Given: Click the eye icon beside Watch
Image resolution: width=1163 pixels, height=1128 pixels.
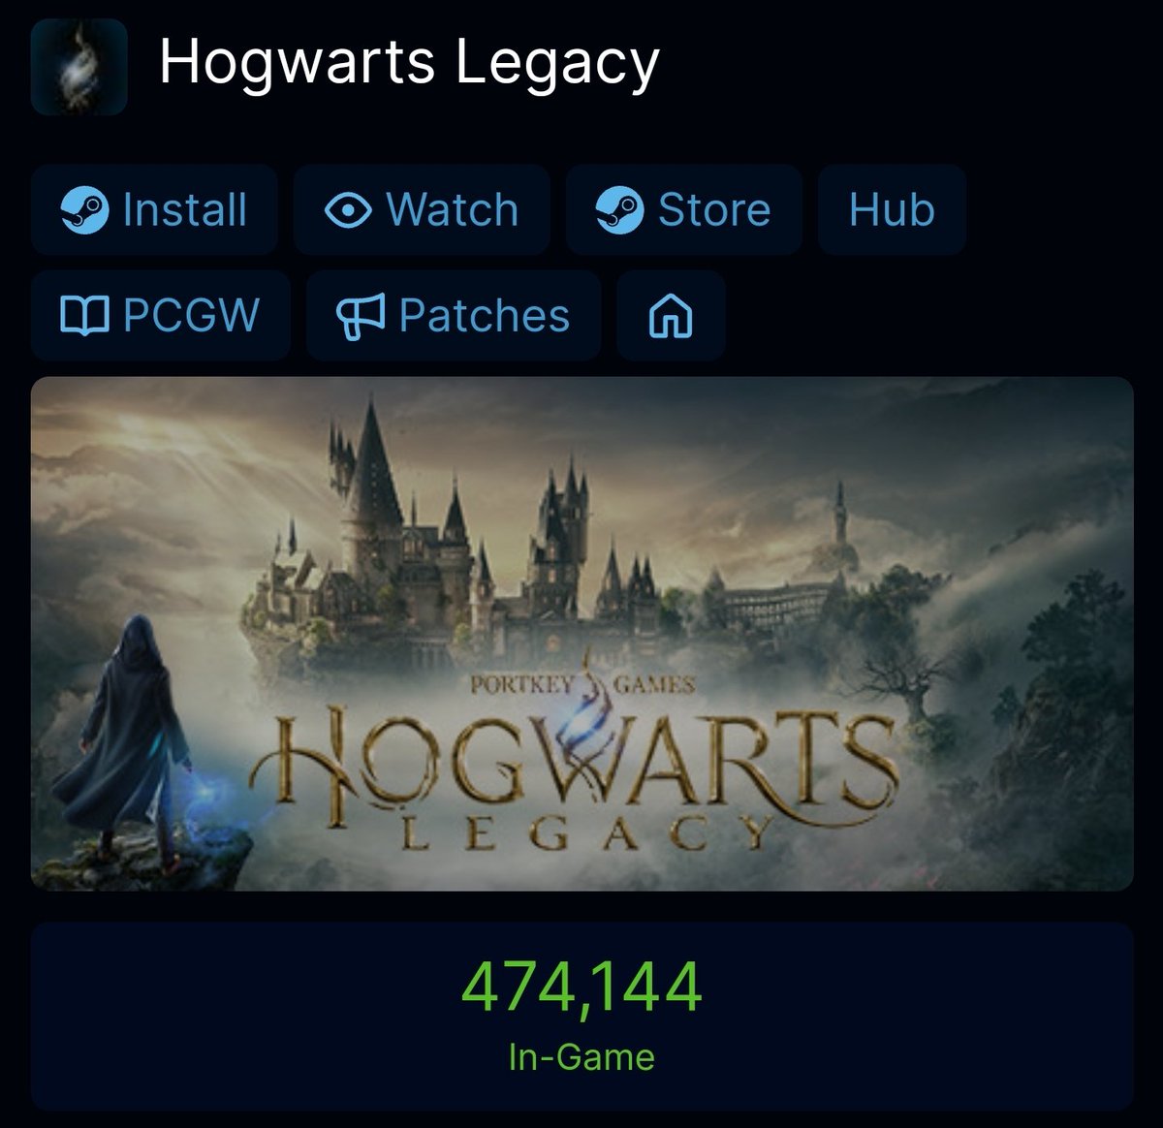Looking at the screenshot, I should 348,210.
